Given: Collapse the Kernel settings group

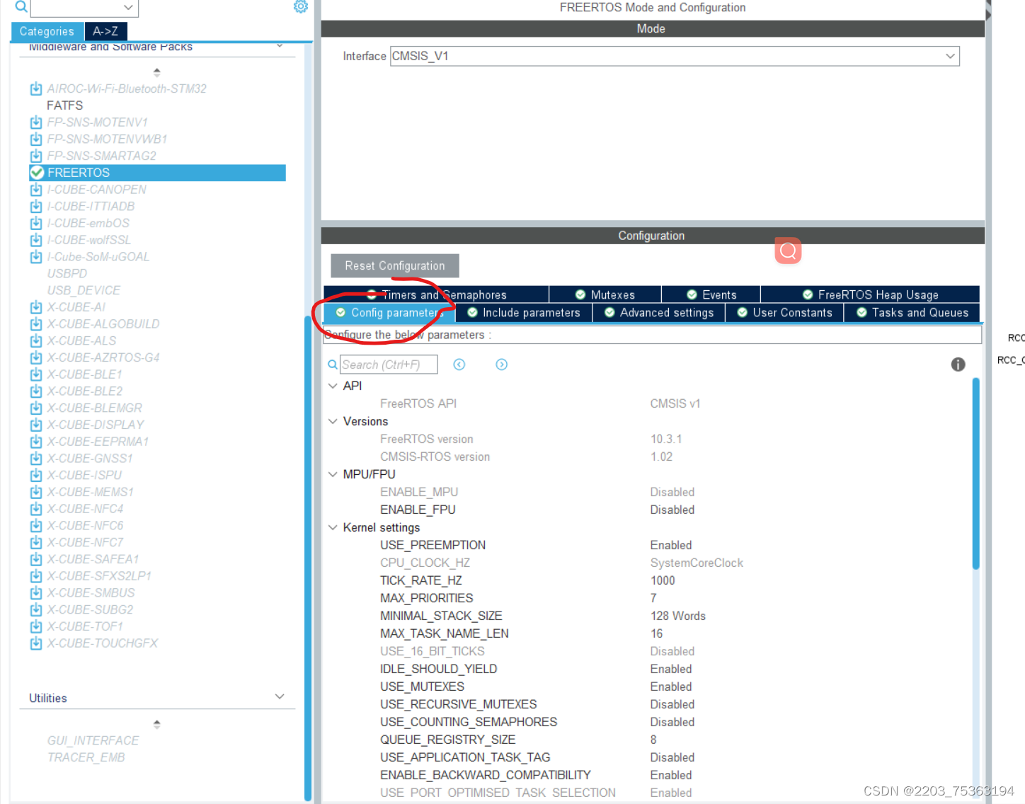Looking at the screenshot, I should [x=333, y=527].
